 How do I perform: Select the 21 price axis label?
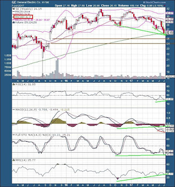168,60
